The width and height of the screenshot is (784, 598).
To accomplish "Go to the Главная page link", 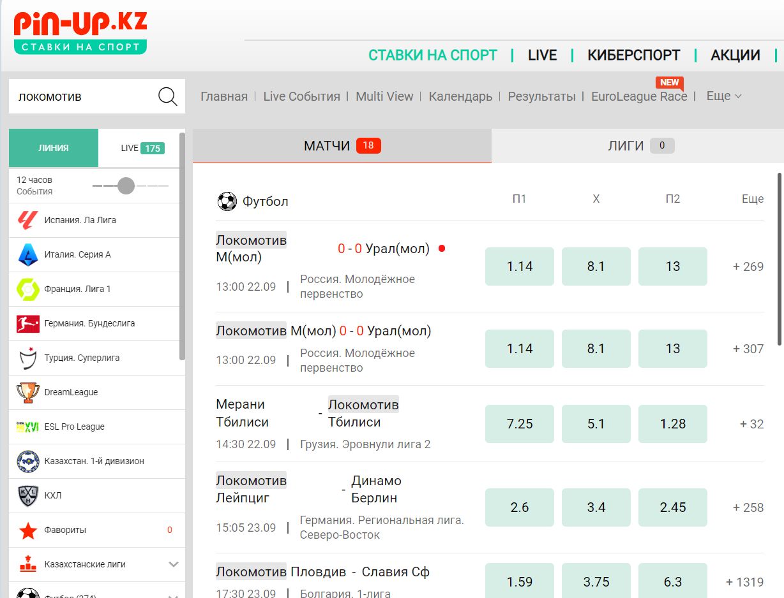I will click(224, 96).
